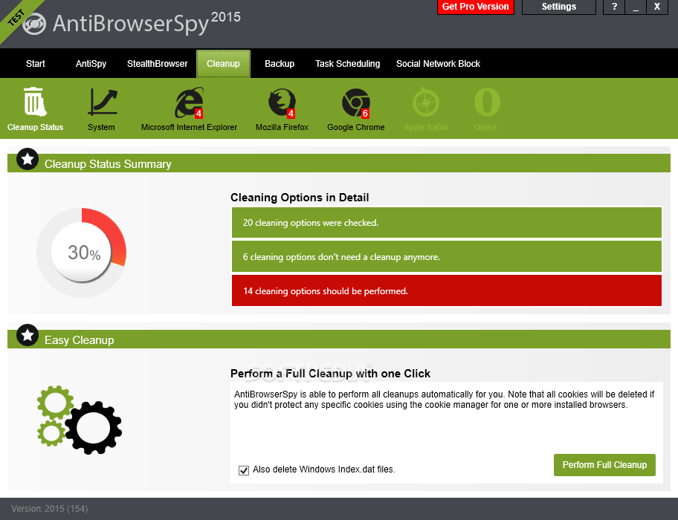Viewport: 678px width, 520px height.
Task: Open the StealthBrowser tab
Action: [x=158, y=64]
